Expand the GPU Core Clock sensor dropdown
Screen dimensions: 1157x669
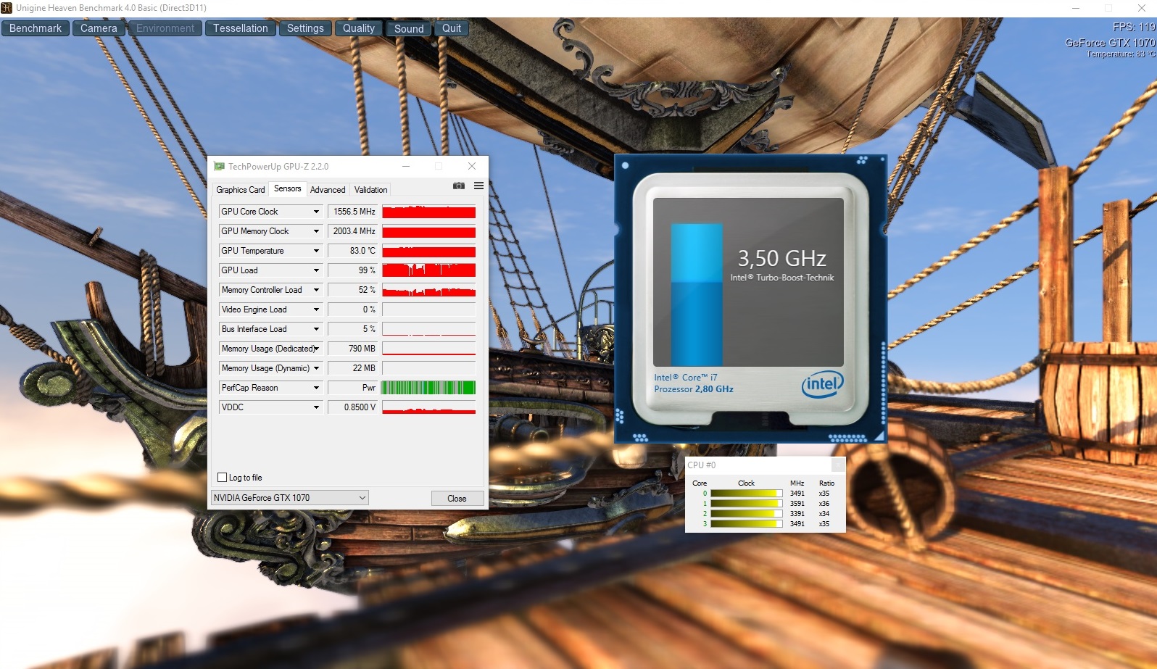[316, 212]
